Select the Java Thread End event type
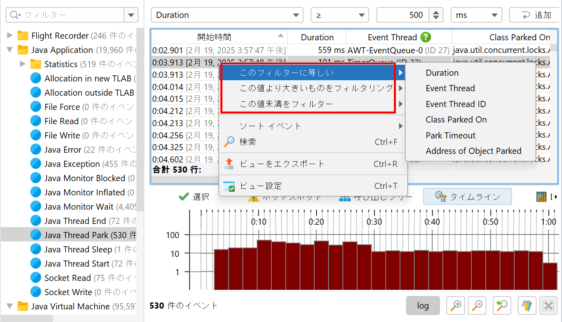The height and width of the screenshot is (322, 562). pos(83,221)
